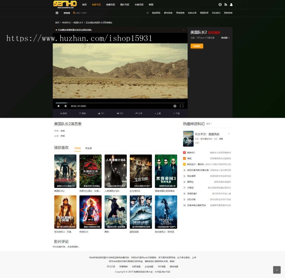Click the 刷新 refresh button

point(82,113)
